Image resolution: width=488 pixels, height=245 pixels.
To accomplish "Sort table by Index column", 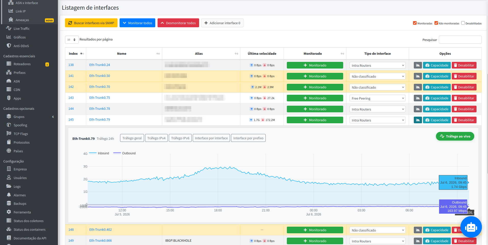I will [x=76, y=53].
